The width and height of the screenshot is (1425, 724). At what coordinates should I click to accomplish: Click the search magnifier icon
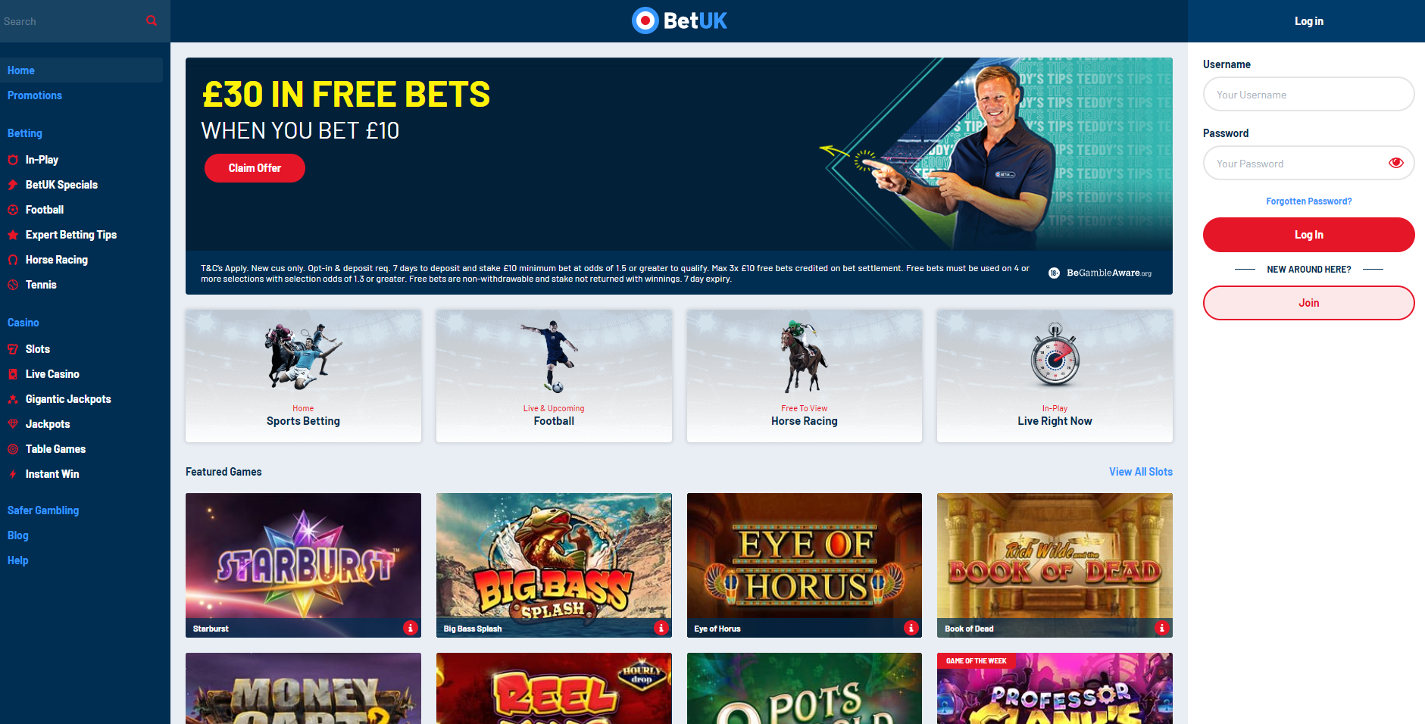152,20
